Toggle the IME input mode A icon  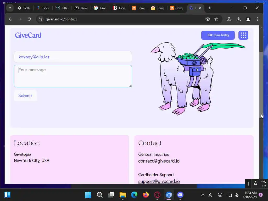coord(210,195)
